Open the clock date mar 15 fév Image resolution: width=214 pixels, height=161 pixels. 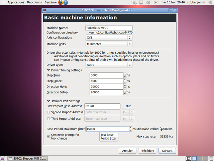point(173,2)
